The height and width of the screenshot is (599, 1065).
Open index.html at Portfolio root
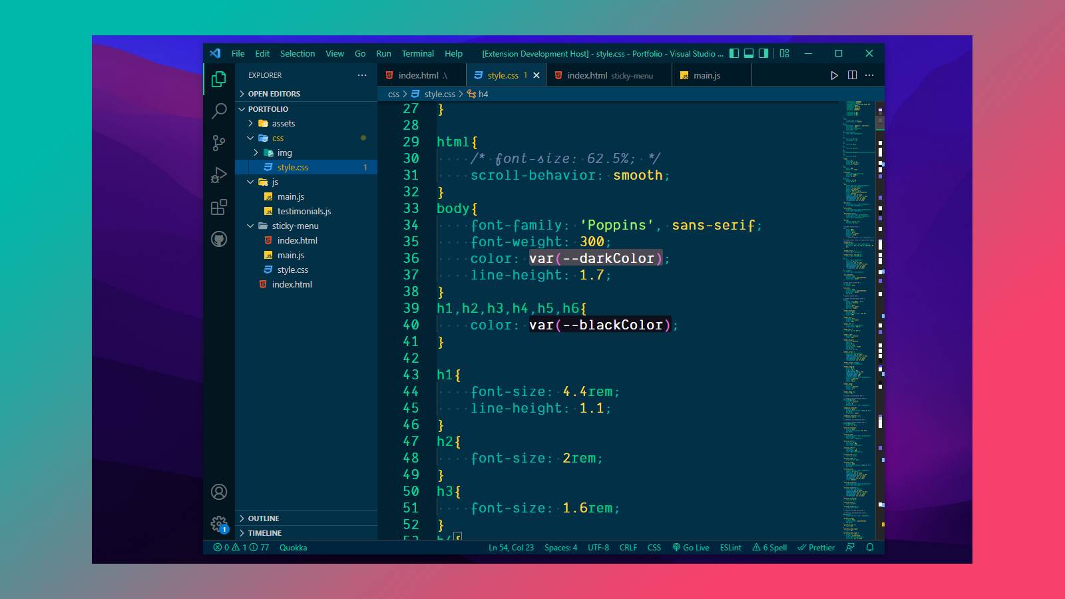[306, 284]
